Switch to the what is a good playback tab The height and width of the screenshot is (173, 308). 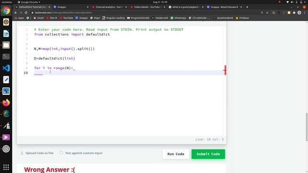[186, 7]
